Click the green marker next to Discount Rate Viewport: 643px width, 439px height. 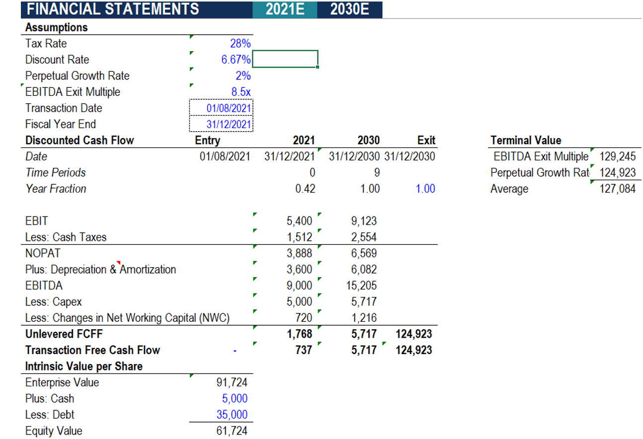point(191,53)
